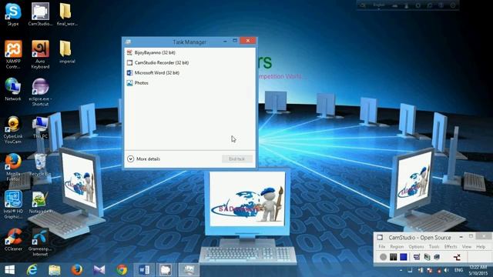493x277 pixels.
Task: Open final_wor... folder on desktop
Action: [67, 15]
